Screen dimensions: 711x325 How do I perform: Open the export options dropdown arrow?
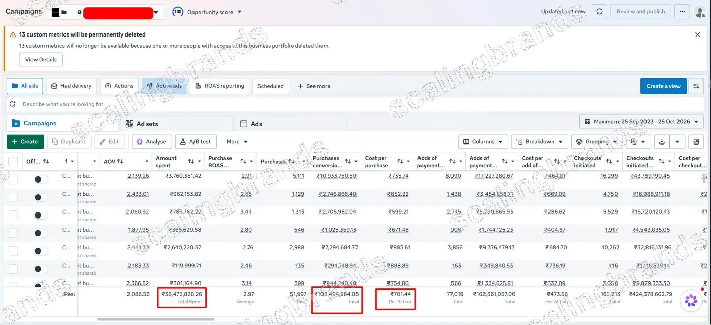[x=677, y=142]
